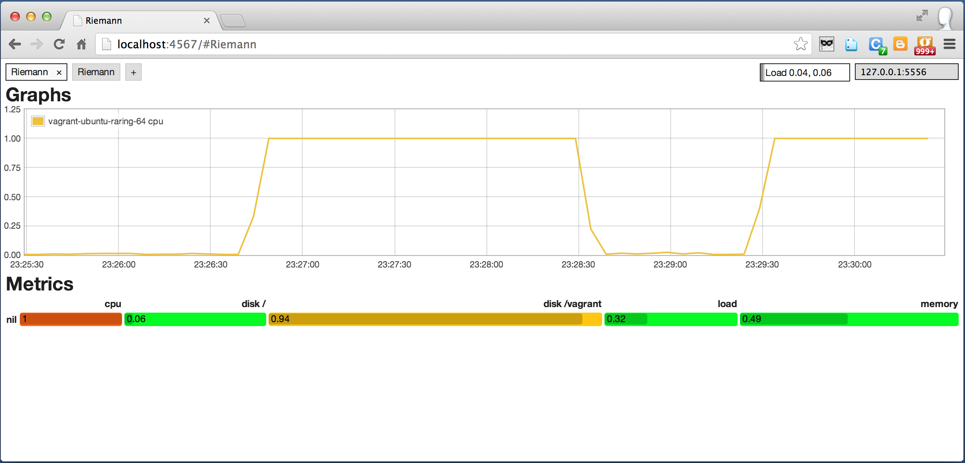The height and width of the screenshot is (463, 965).
Task: Click the 23:28:30 time axis label
Action: pyautogui.click(x=578, y=264)
